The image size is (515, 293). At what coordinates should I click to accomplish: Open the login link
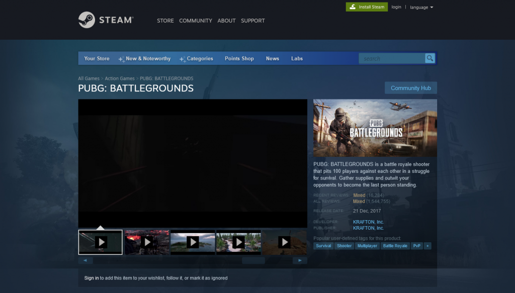click(396, 7)
